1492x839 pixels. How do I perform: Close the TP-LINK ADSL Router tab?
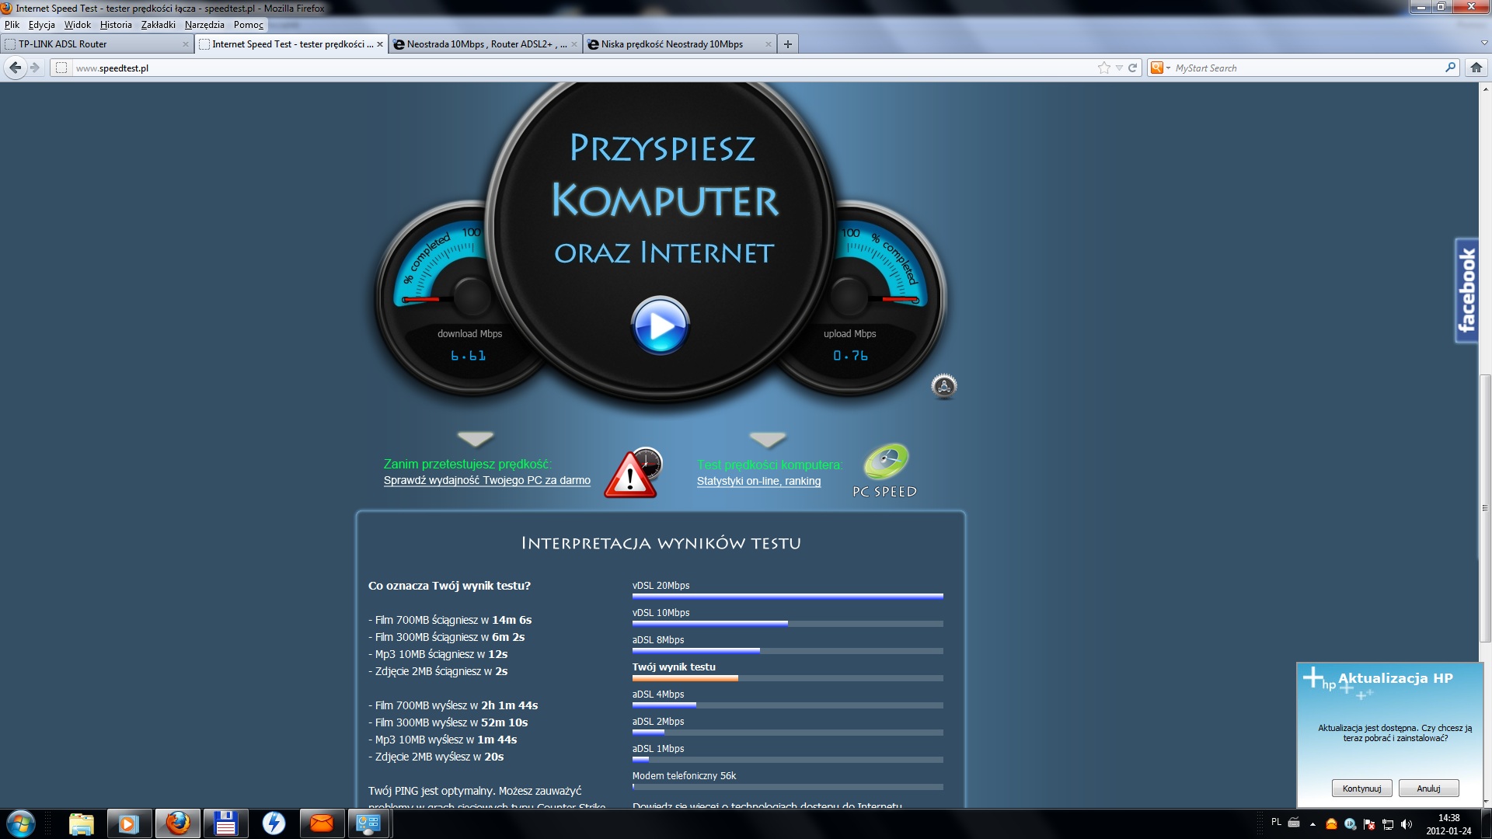[x=185, y=44]
